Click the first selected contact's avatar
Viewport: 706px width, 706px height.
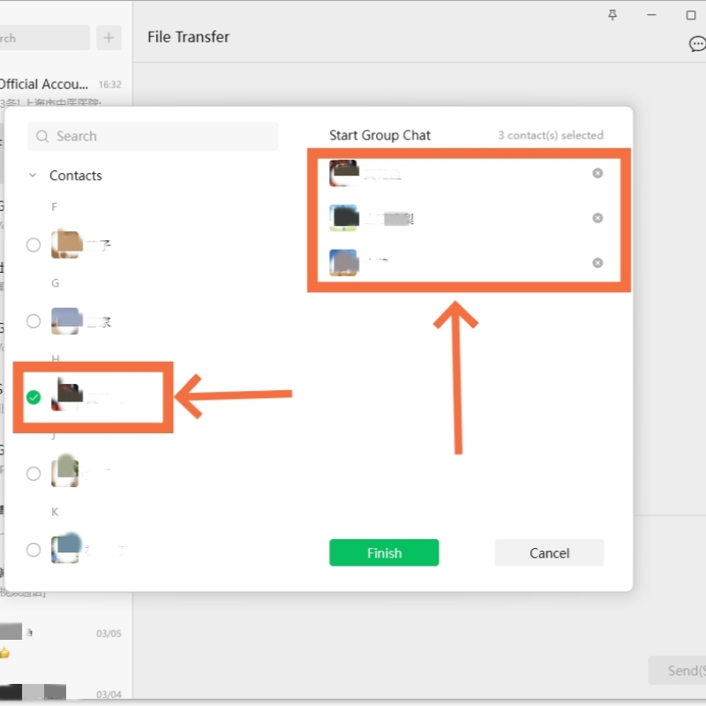point(343,173)
